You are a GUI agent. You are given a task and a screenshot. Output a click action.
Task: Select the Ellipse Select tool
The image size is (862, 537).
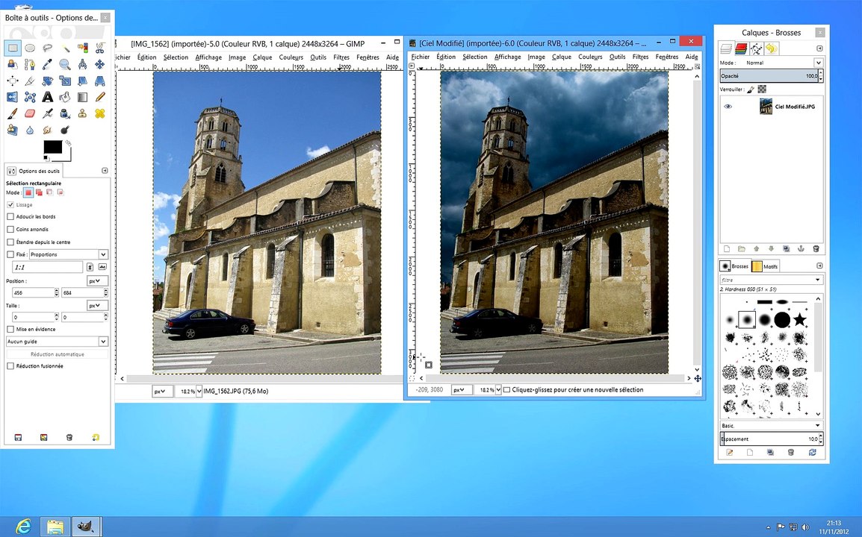[30, 48]
